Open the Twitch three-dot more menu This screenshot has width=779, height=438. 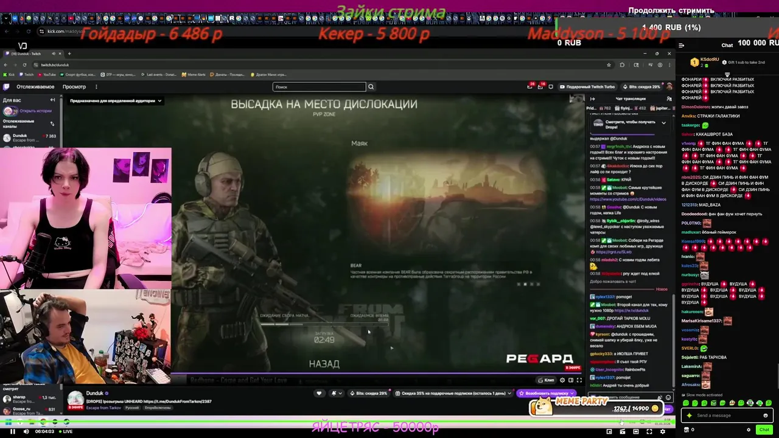[96, 87]
